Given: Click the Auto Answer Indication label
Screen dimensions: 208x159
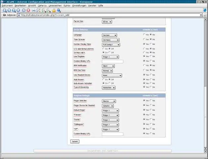Looking at the screenshot, I should [x=83, y=83].
